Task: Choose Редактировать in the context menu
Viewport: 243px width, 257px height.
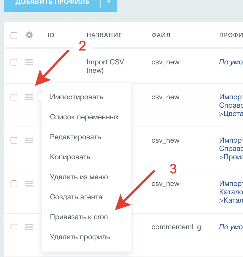Action: 75,137
